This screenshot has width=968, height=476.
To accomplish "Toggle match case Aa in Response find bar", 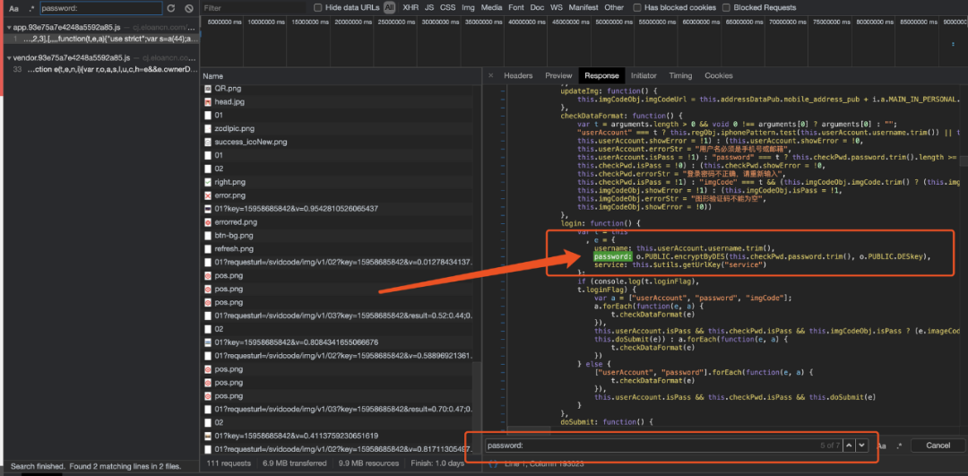I will 882,446.
